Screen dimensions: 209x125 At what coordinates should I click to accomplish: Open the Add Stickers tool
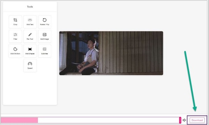[x=15, y=51]
